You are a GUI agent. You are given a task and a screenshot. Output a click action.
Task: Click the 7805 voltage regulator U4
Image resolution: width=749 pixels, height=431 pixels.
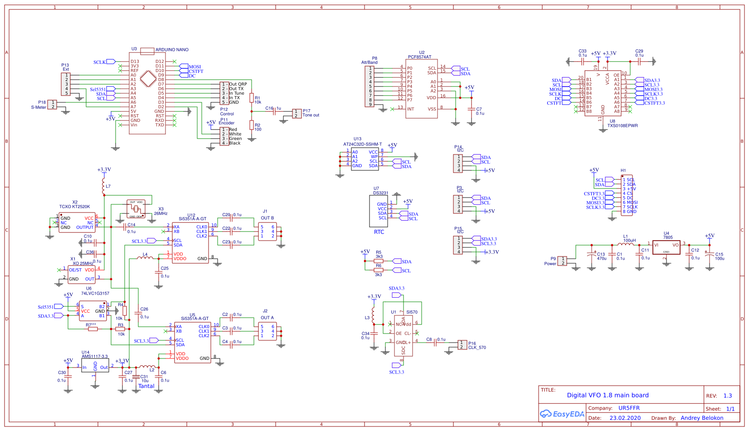click(666, 247)
